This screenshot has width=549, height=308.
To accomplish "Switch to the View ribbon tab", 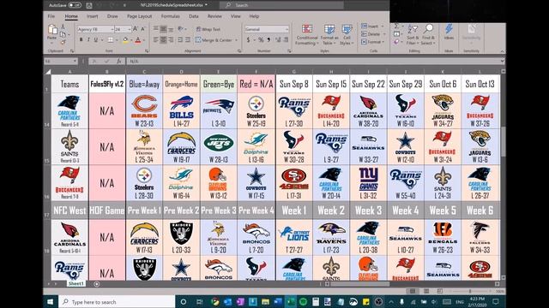I will [x=236, y=16].
